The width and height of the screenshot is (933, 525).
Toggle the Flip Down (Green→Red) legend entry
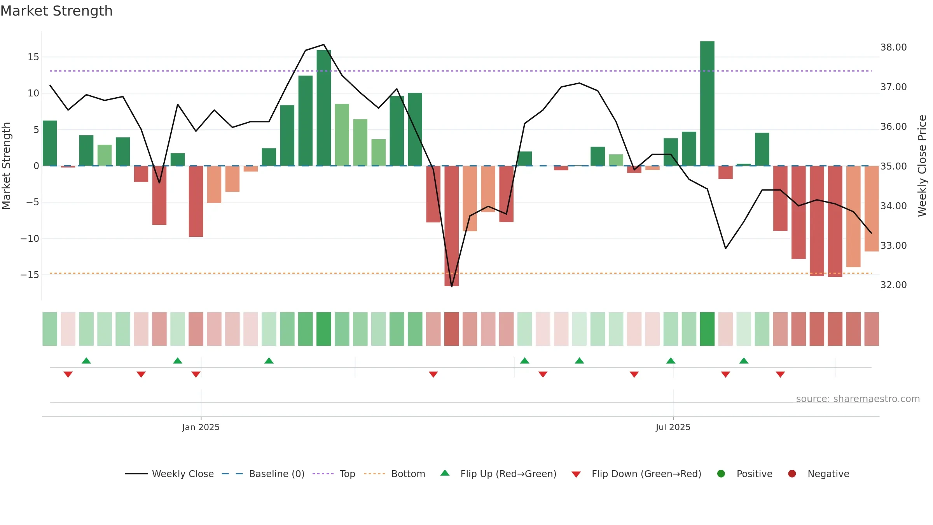click(636, 474)
